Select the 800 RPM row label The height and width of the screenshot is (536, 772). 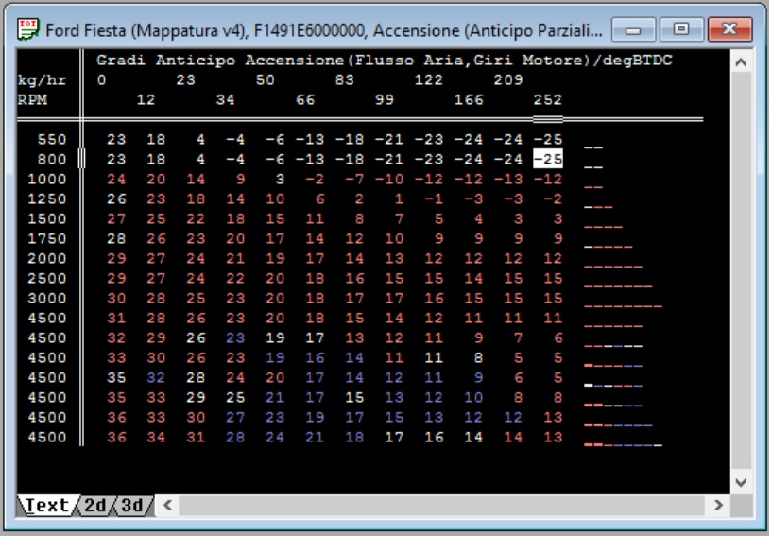[52, 159]
